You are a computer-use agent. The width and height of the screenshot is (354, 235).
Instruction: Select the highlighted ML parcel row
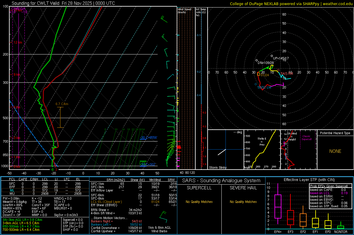coord(45,190)
